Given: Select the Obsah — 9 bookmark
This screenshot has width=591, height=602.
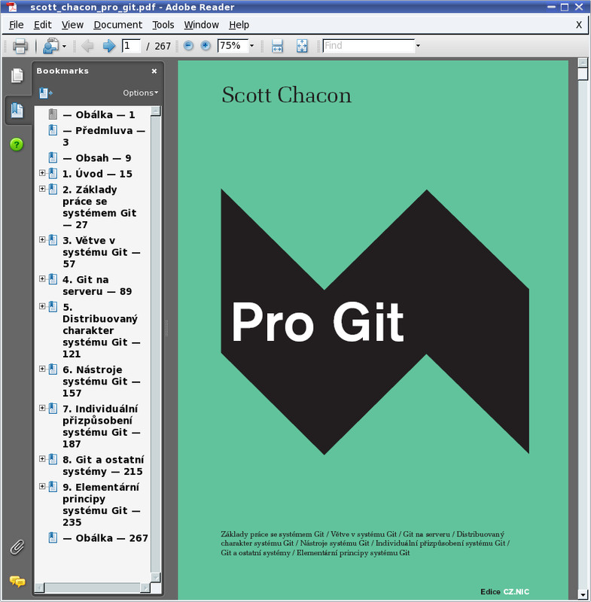Looking at the screenshot, I should [x=97, y=158].
